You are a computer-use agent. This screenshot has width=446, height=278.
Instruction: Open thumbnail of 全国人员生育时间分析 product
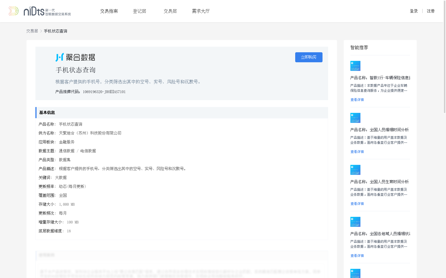pyautogui.click(x=355, y=170)
